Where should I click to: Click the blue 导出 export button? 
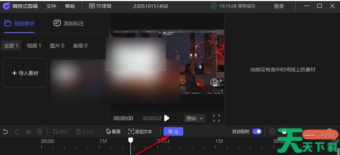tap(173, 131)
